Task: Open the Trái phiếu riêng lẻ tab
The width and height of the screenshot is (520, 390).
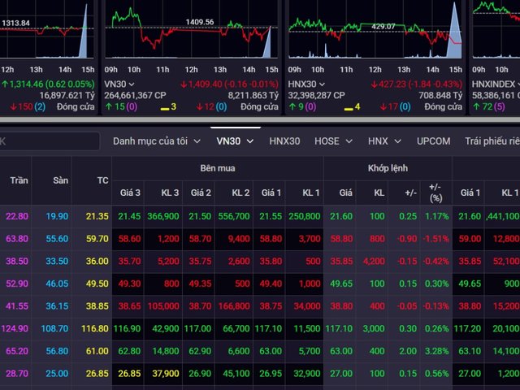Action: pyautogui.click(x=492, y=141)
